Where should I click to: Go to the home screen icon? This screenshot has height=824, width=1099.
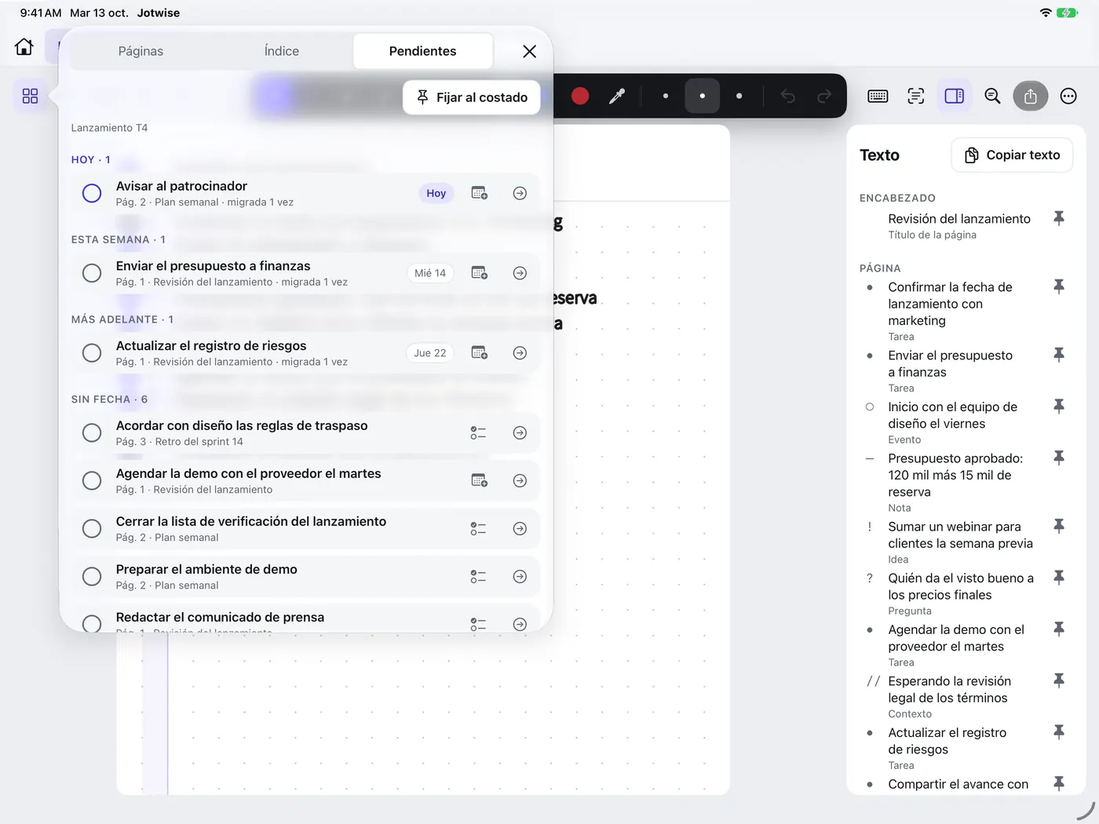coord(24,47)
